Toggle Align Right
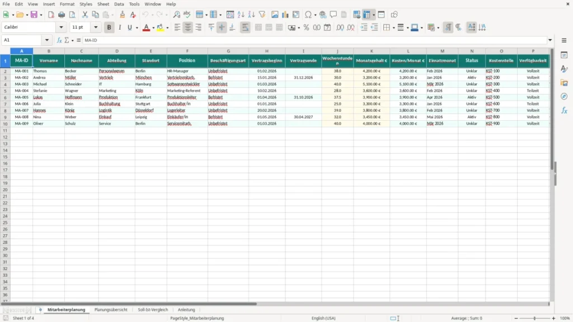Image resolution: width=573 pixels, height=322 pixels. (x=199, y=27)
